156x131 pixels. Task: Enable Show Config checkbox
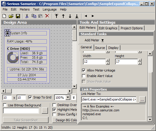tap(54, 114)
